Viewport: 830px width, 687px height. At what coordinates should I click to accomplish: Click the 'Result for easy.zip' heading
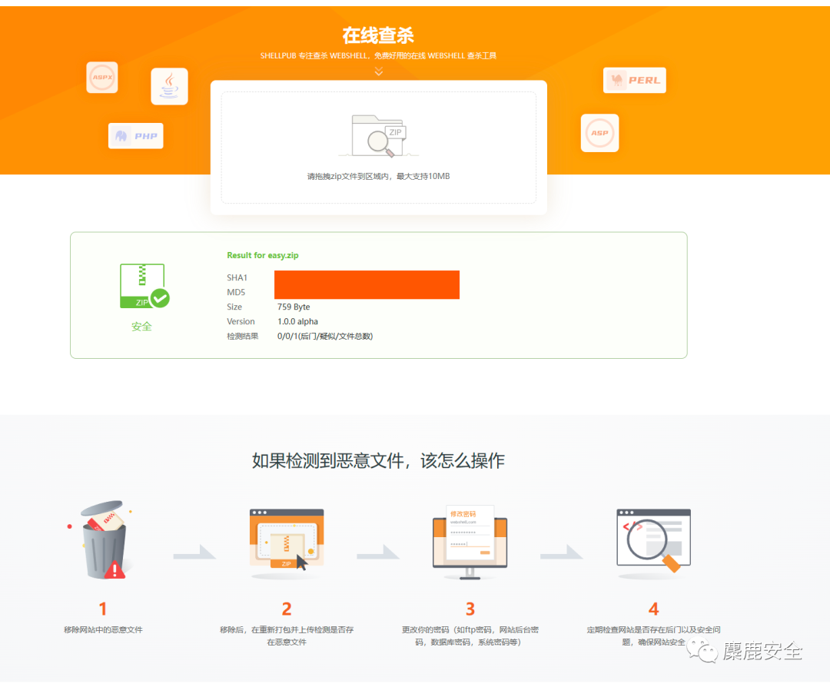pos(263,255)
